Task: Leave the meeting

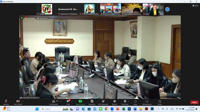Action: (194, 102)
